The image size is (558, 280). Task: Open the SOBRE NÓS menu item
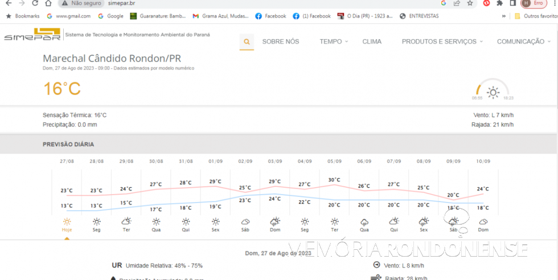click(280, 42)
